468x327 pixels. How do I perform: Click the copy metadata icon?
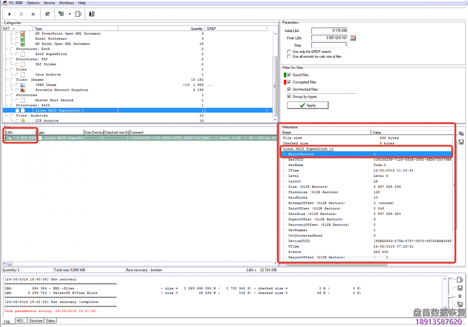point(461,134)
